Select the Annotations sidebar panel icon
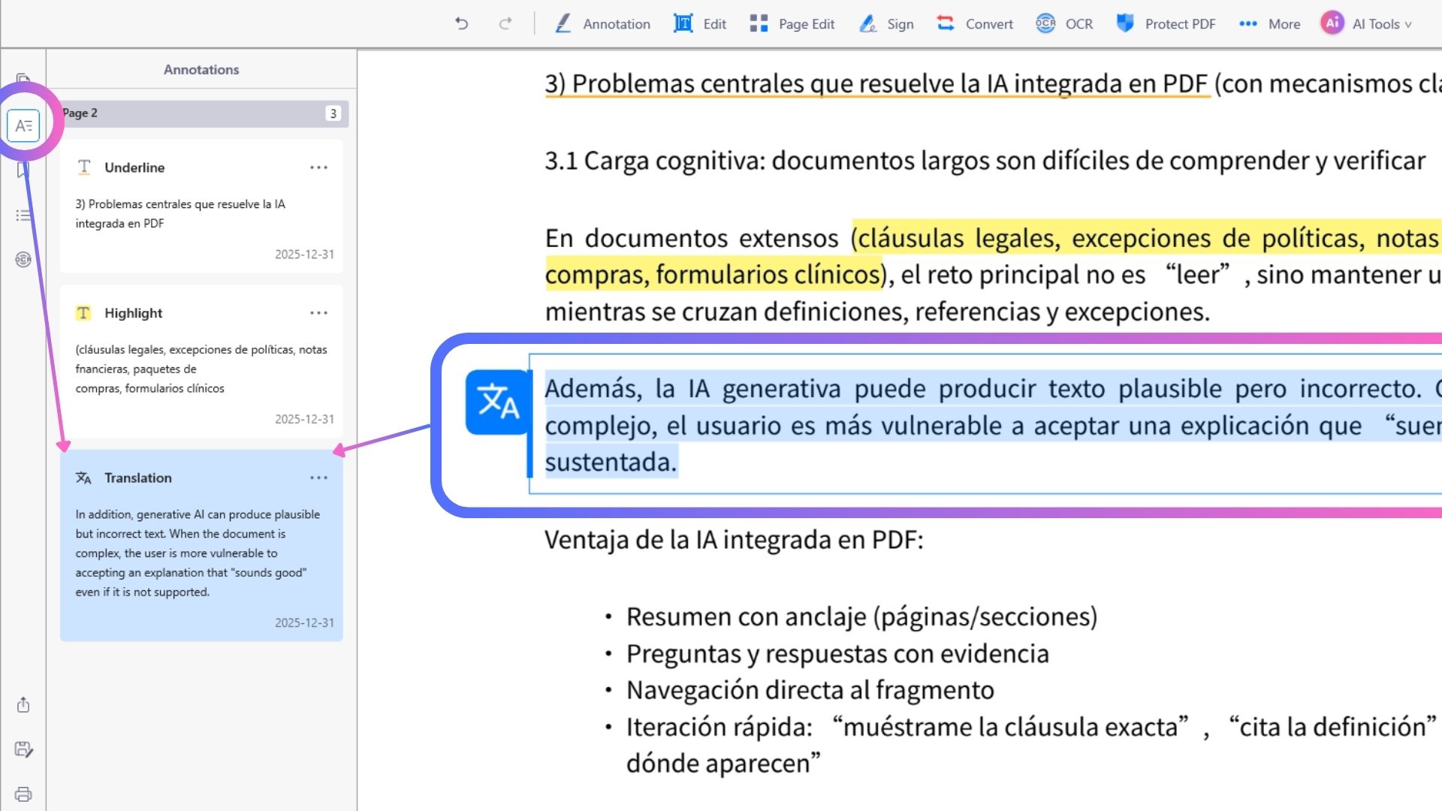This screenshot has height=811, width=1442. point(23,125)
